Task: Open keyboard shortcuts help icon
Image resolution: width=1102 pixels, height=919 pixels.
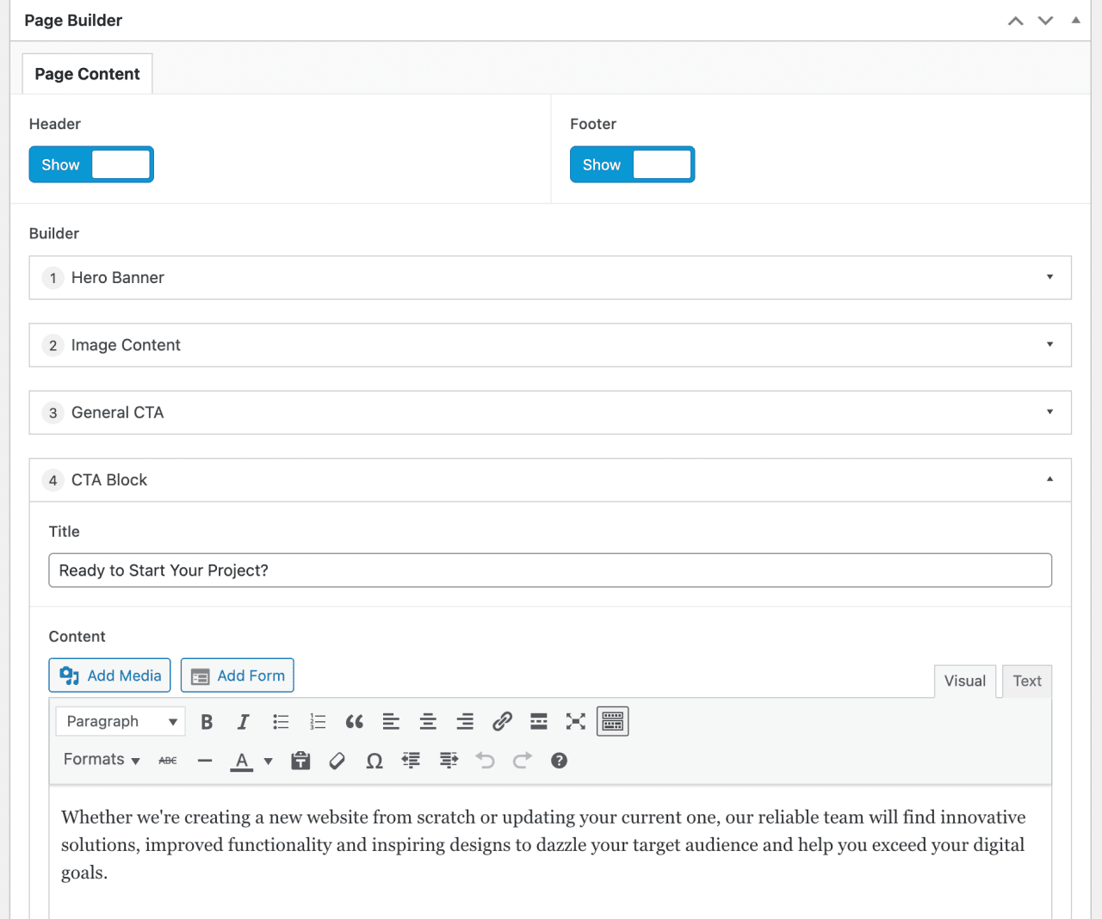Action: click(559, 761)
